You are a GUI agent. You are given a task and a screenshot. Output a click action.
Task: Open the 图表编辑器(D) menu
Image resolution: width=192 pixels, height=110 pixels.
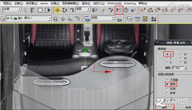[x=71, y=3]
